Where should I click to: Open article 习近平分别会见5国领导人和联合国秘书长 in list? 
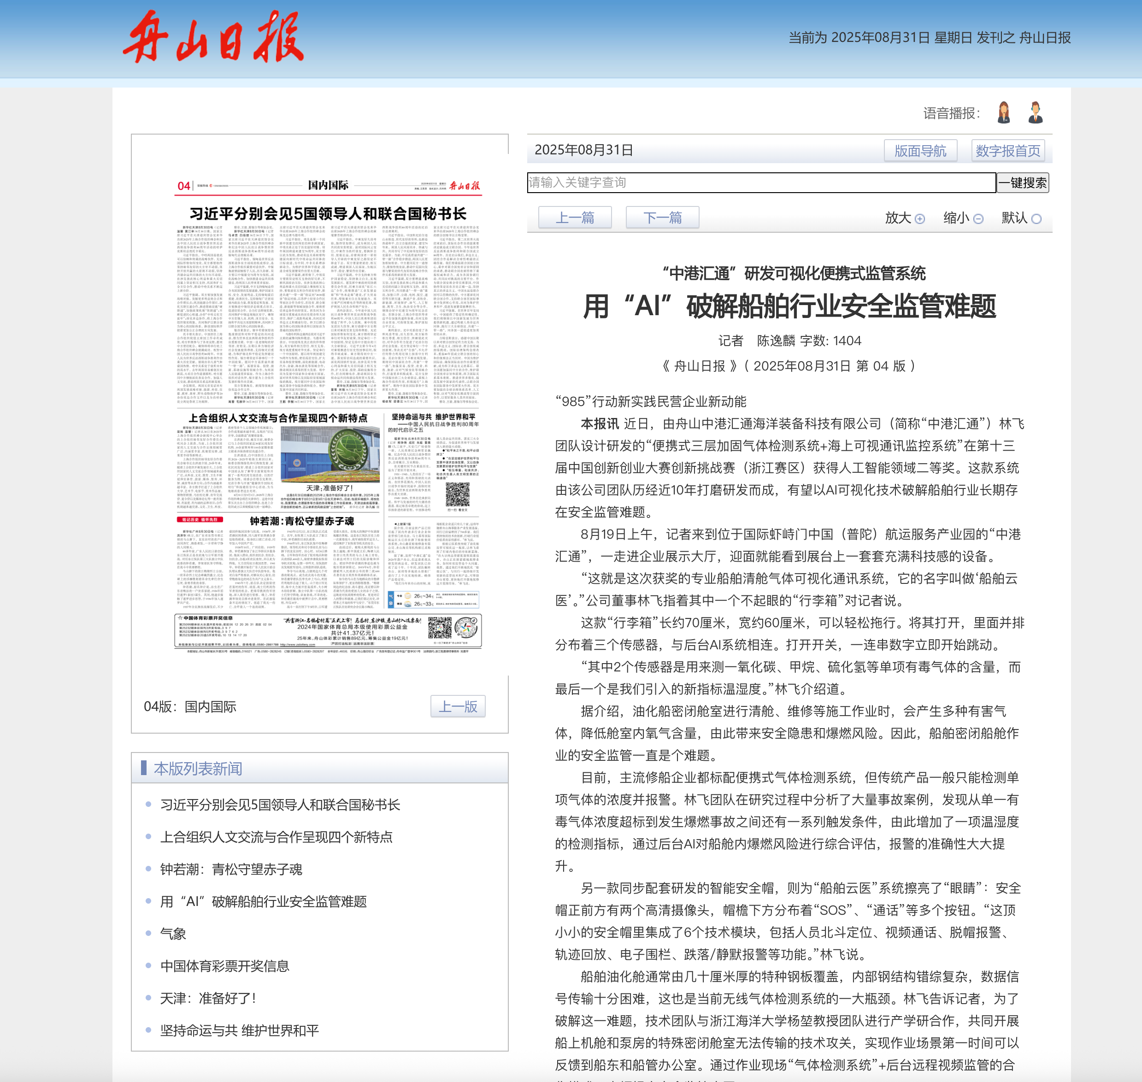[x=280, y=805]
